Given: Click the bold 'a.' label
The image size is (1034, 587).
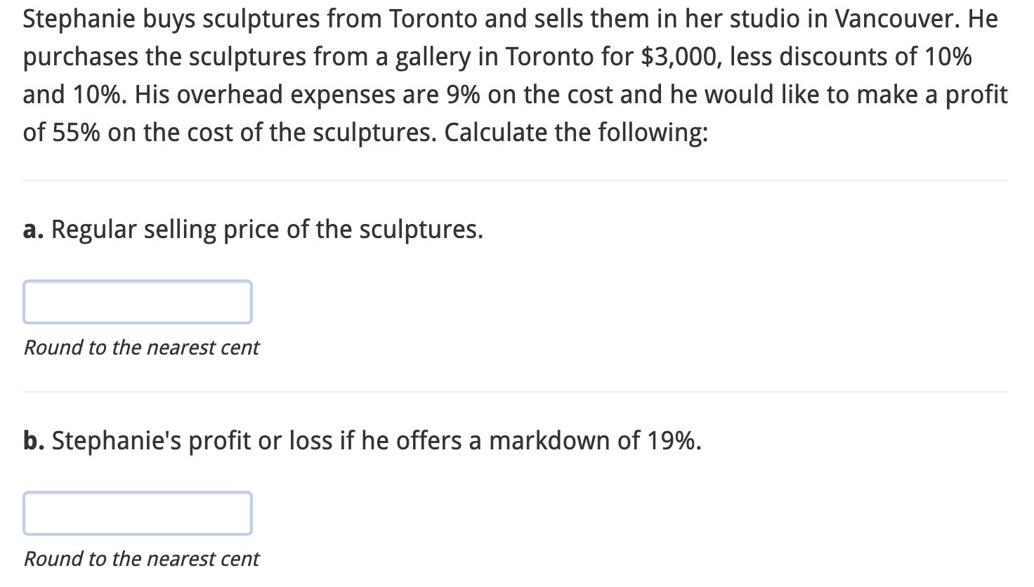Looking at the screenshot, I should pyautogui.click(x=32, y=229).
